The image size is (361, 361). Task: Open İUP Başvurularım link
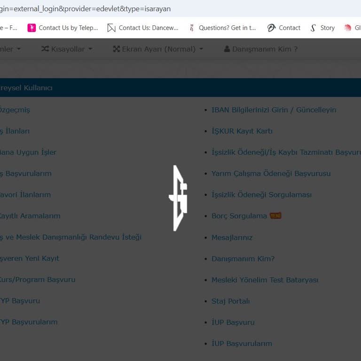(x=242, y=344)
